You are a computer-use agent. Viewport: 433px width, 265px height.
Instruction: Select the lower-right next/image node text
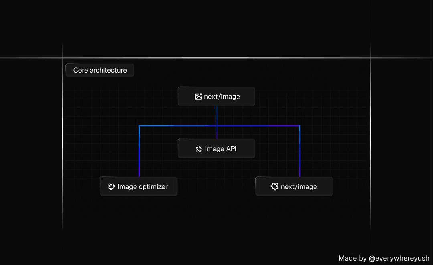coord(299,186)
